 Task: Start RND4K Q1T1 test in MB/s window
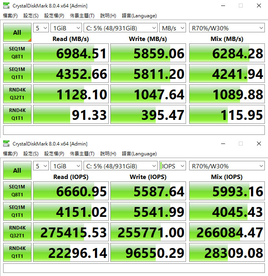(x=17, y=114)
